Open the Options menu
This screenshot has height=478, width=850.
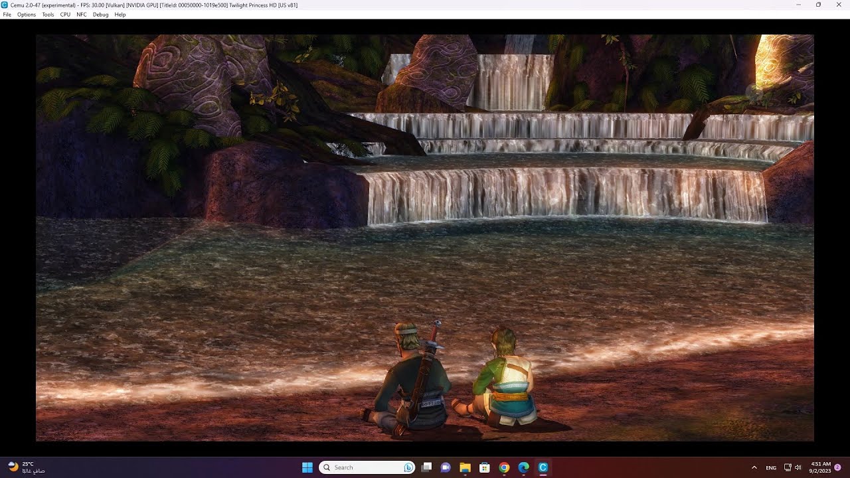pos(27,15)
